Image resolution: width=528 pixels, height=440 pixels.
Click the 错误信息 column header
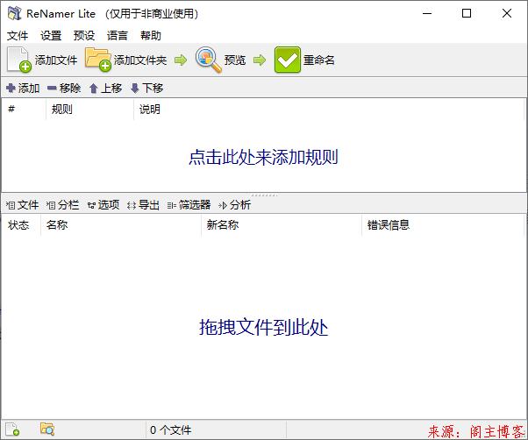pos(443,224)
